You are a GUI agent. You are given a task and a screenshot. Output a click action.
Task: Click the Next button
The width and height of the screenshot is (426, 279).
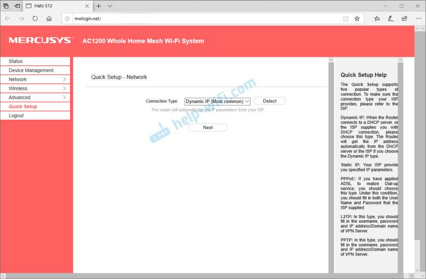[x=208, y=127]
